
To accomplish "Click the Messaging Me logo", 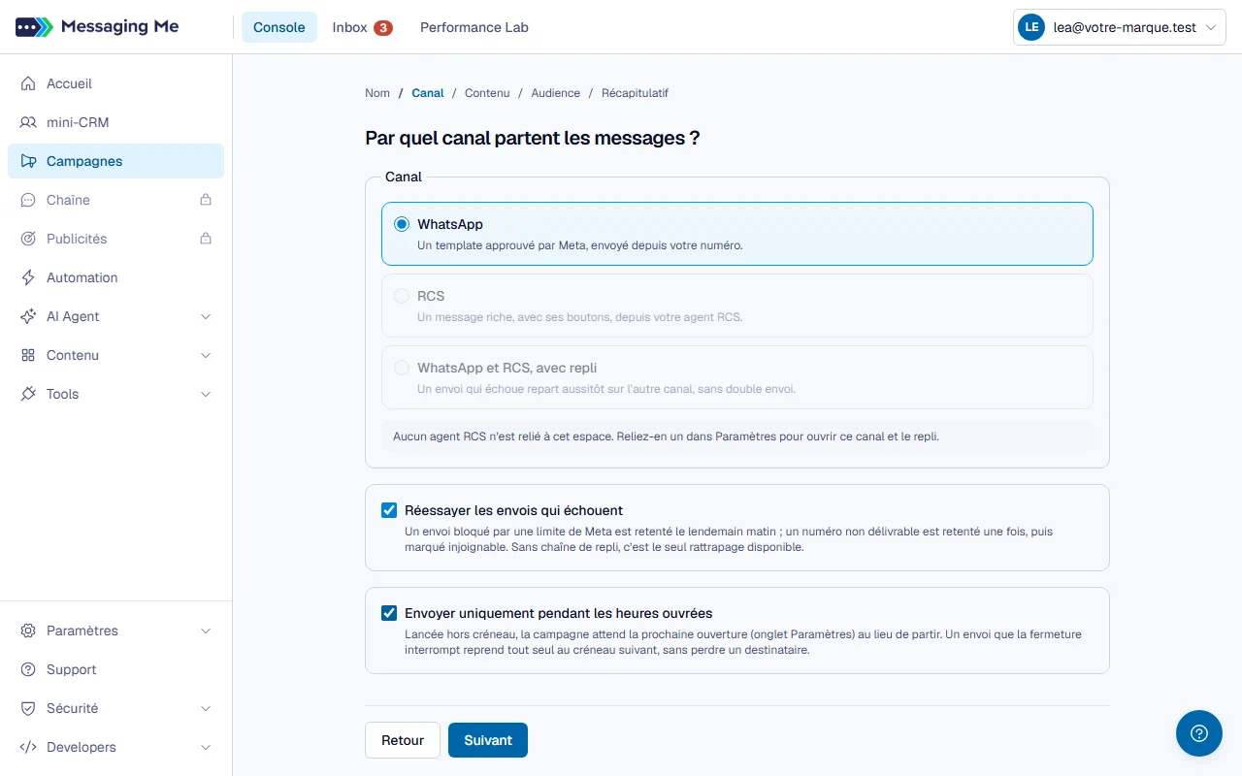I will pos(97,27).
